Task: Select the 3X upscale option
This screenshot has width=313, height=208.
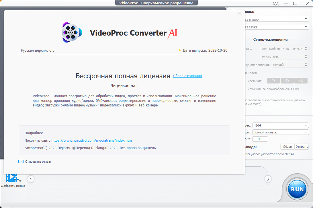Action: [287, 81]
